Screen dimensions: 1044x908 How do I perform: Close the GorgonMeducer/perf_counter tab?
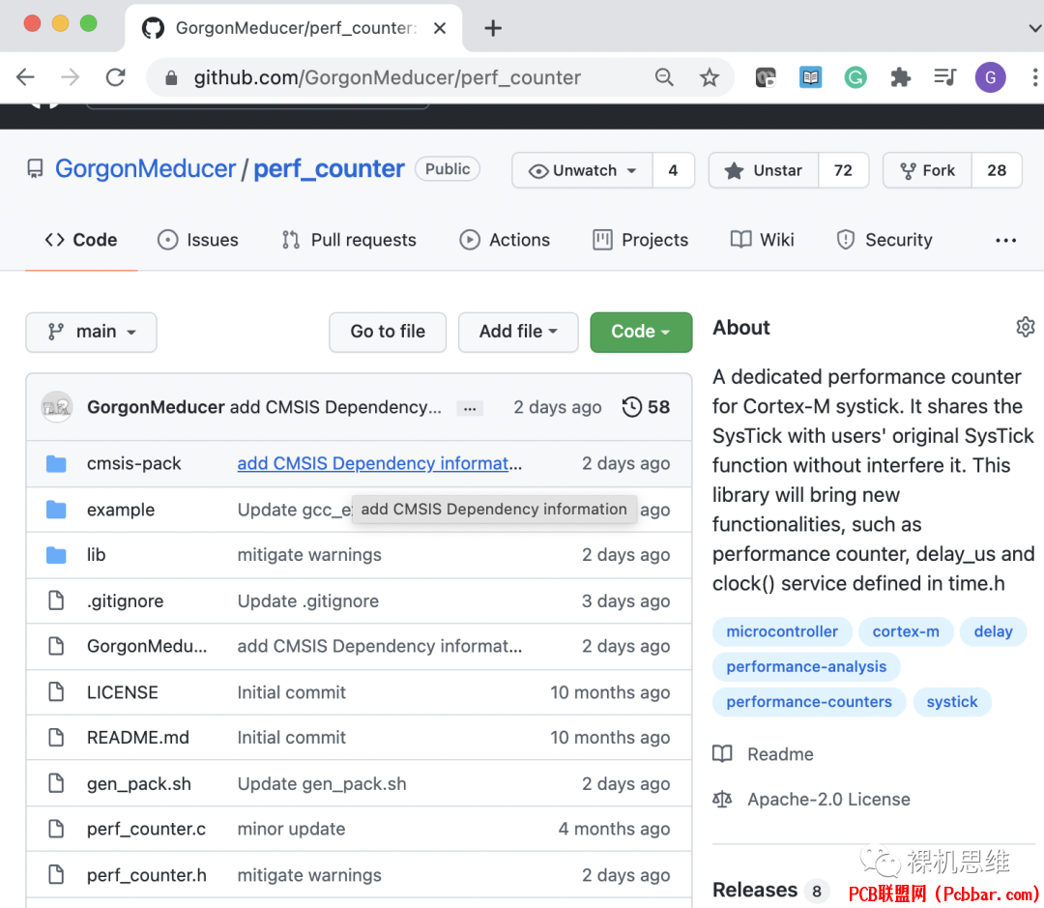coord(440,28)
